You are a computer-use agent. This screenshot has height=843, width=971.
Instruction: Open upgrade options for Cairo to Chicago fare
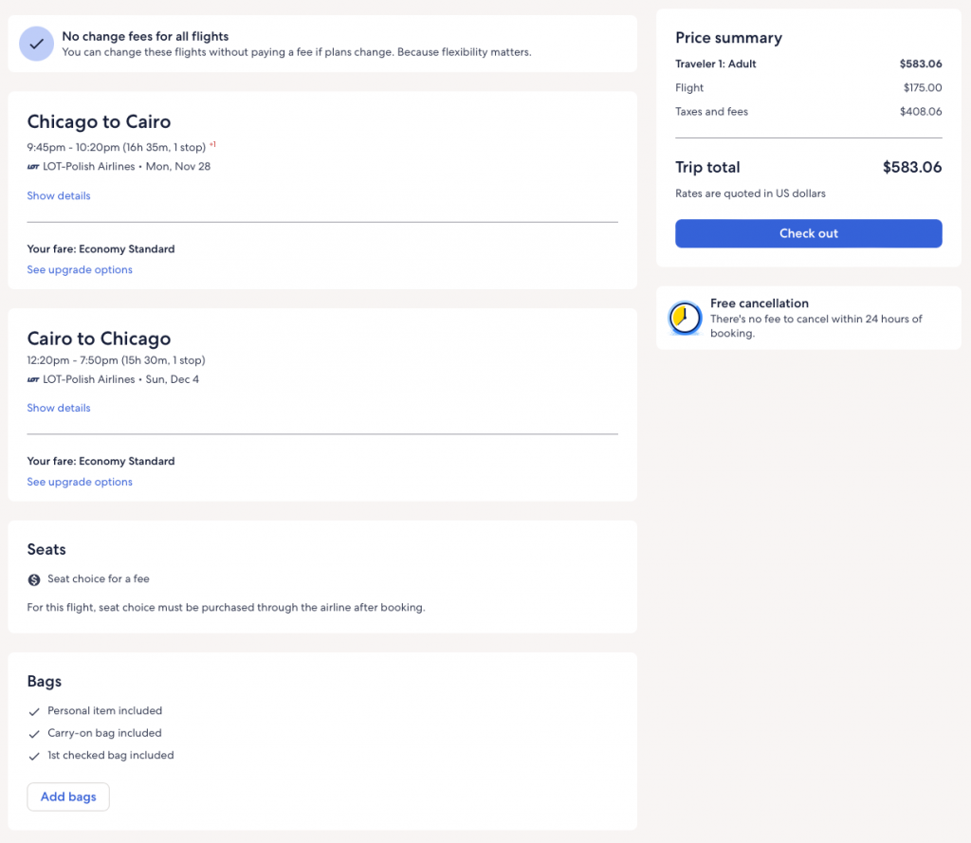[x=80, y=482]
